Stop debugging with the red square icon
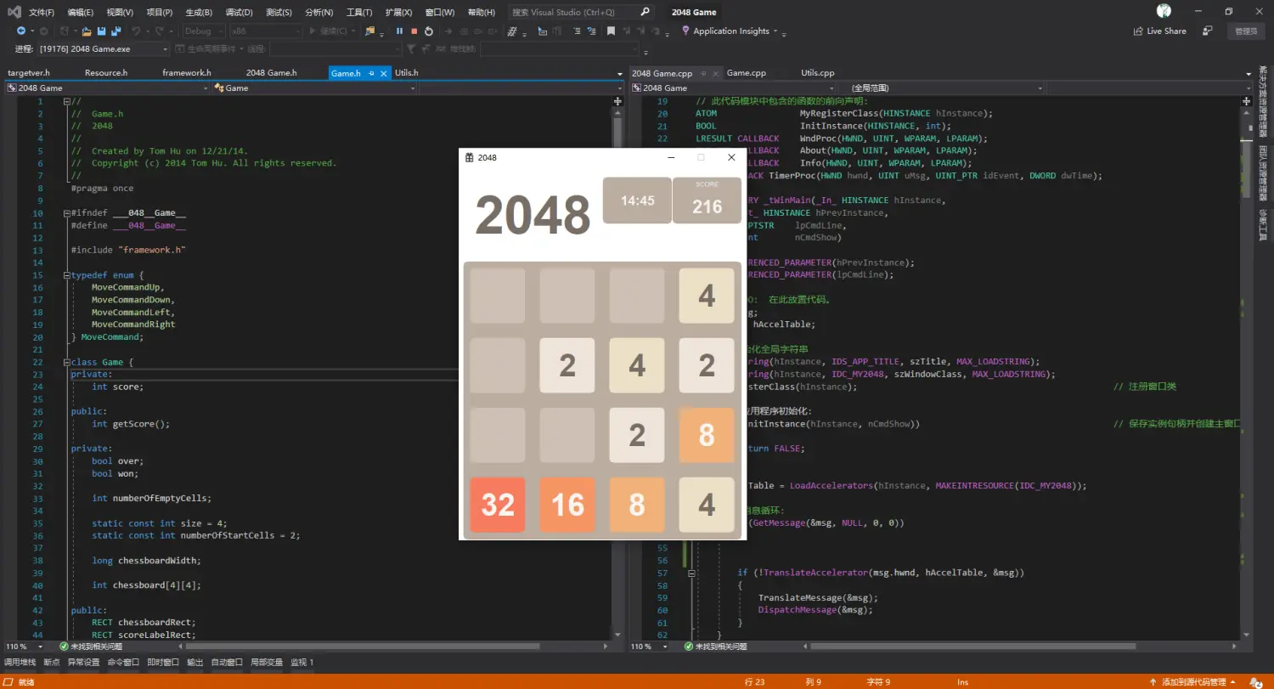The image size is (1274, 689). [414, 31]
